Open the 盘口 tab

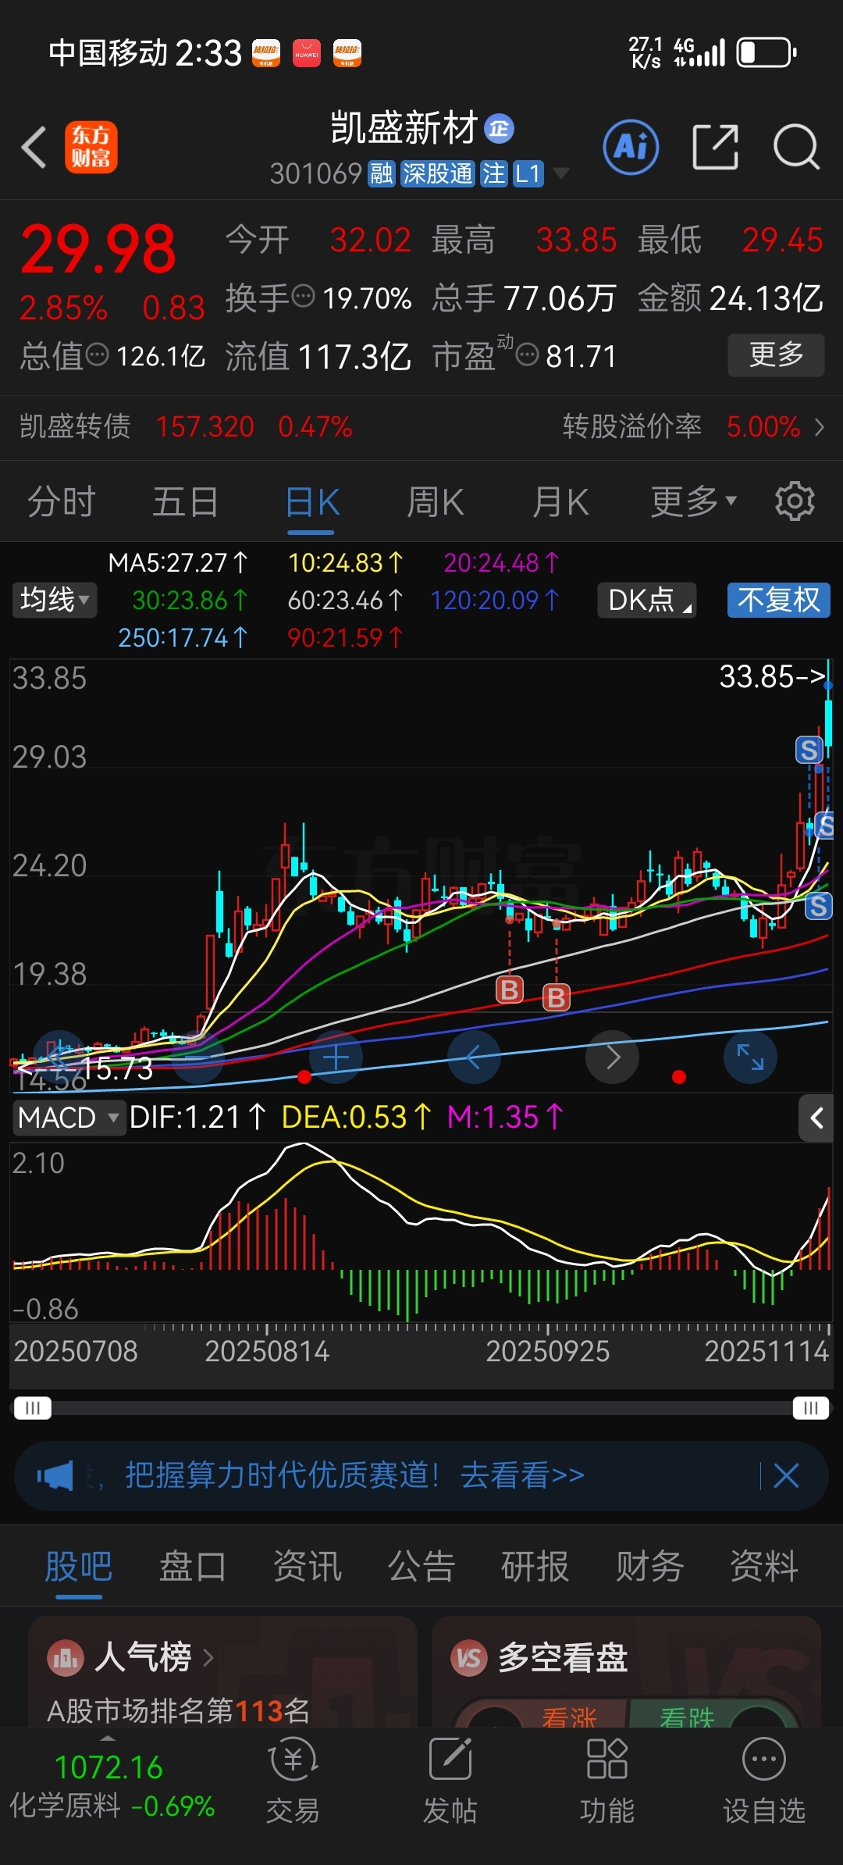(193, 1567)
